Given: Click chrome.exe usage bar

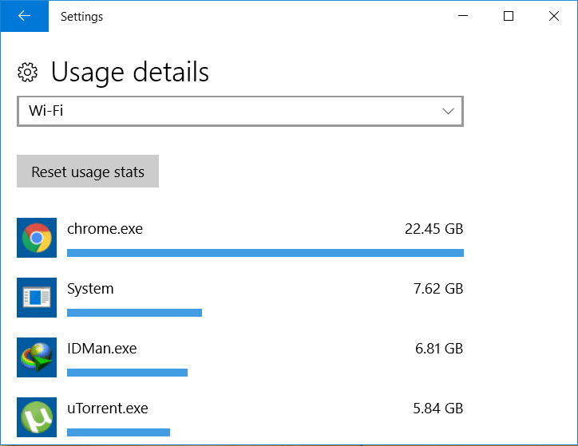Looking at the screenshot, I should pyautogui.click(x=265, y=253).
